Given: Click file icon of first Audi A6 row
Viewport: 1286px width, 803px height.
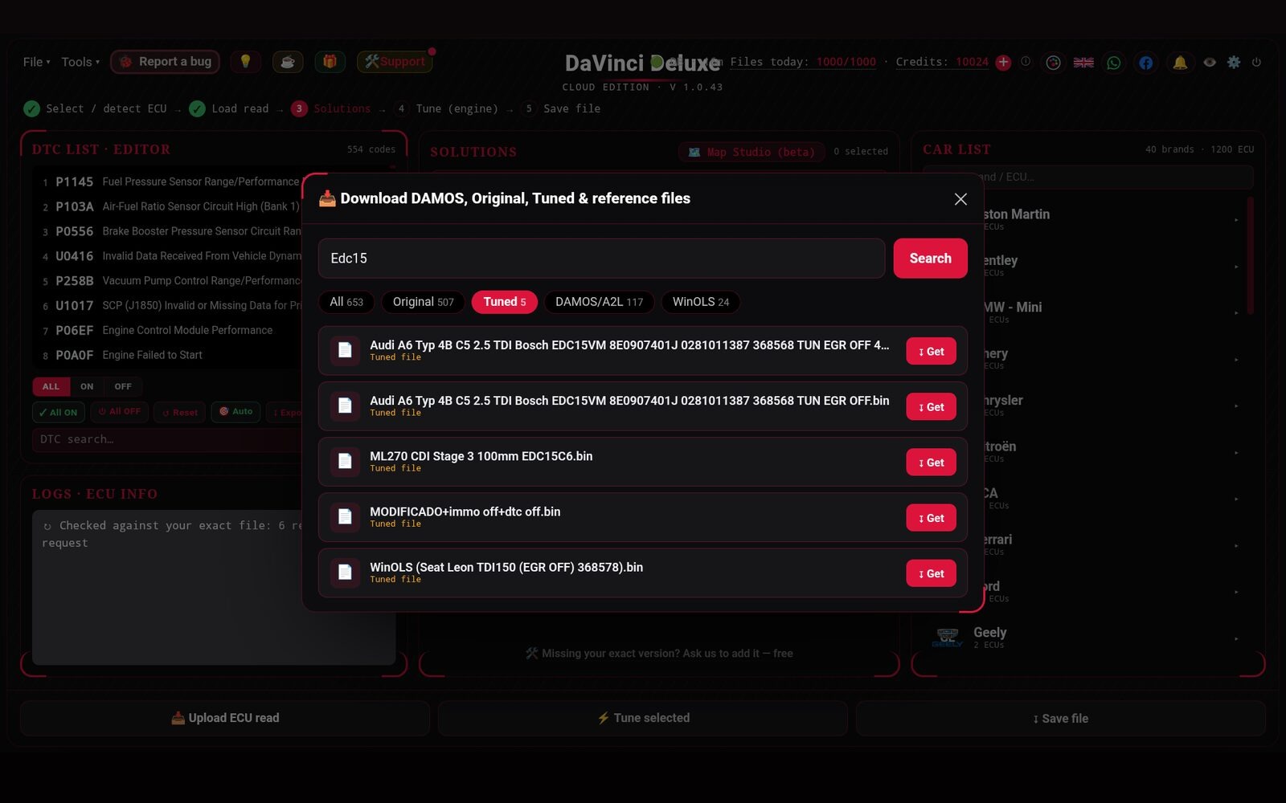Looking at the screenshot, I should [x=345, y=350].
